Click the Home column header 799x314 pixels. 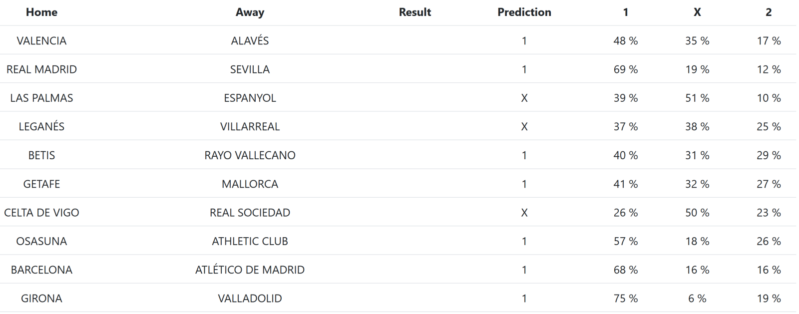click(41, 12)
